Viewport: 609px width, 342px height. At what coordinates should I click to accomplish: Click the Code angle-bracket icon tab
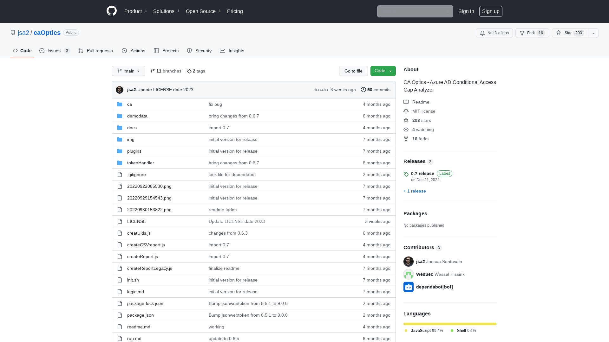tap(22, 51)
